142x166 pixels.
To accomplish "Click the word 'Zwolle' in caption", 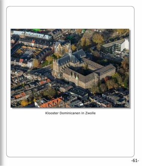I will (x=90, y=113).
